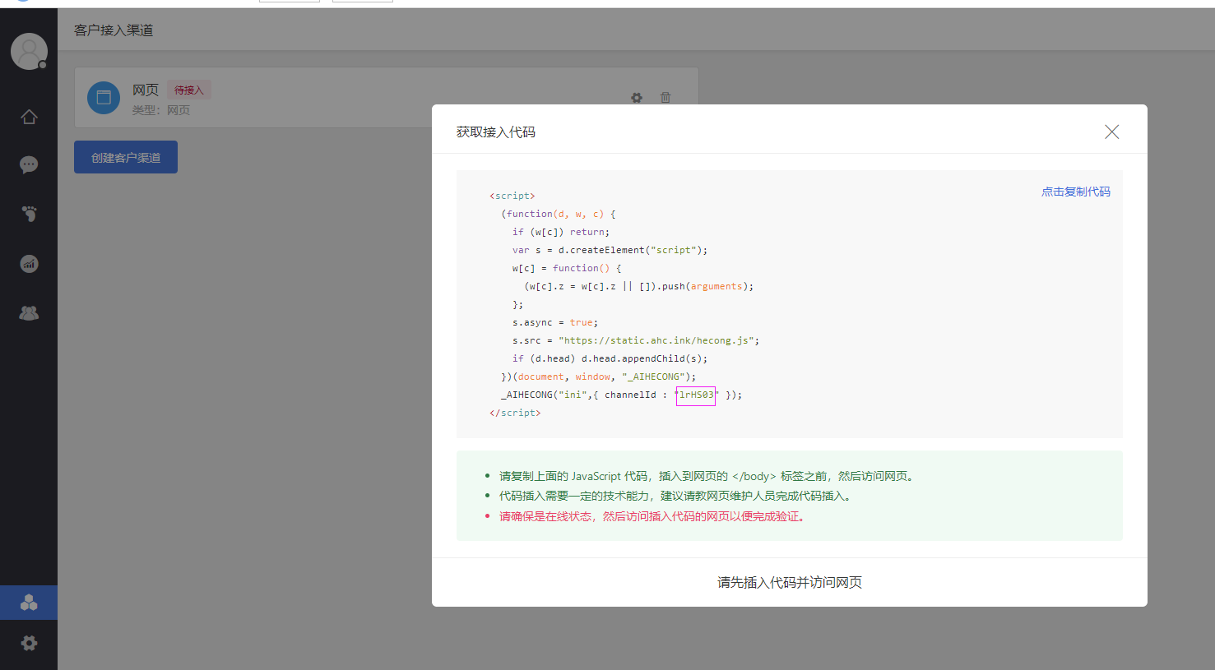Click the closing </script> tag line

click(x=515, y=413)
